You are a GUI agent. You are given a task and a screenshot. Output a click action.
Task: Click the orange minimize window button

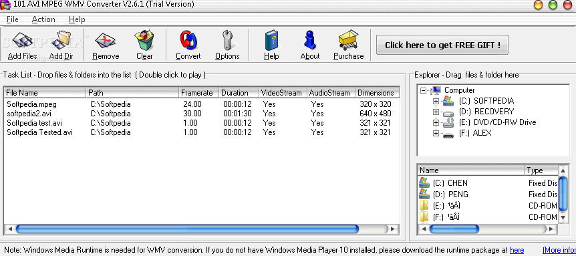538,5
